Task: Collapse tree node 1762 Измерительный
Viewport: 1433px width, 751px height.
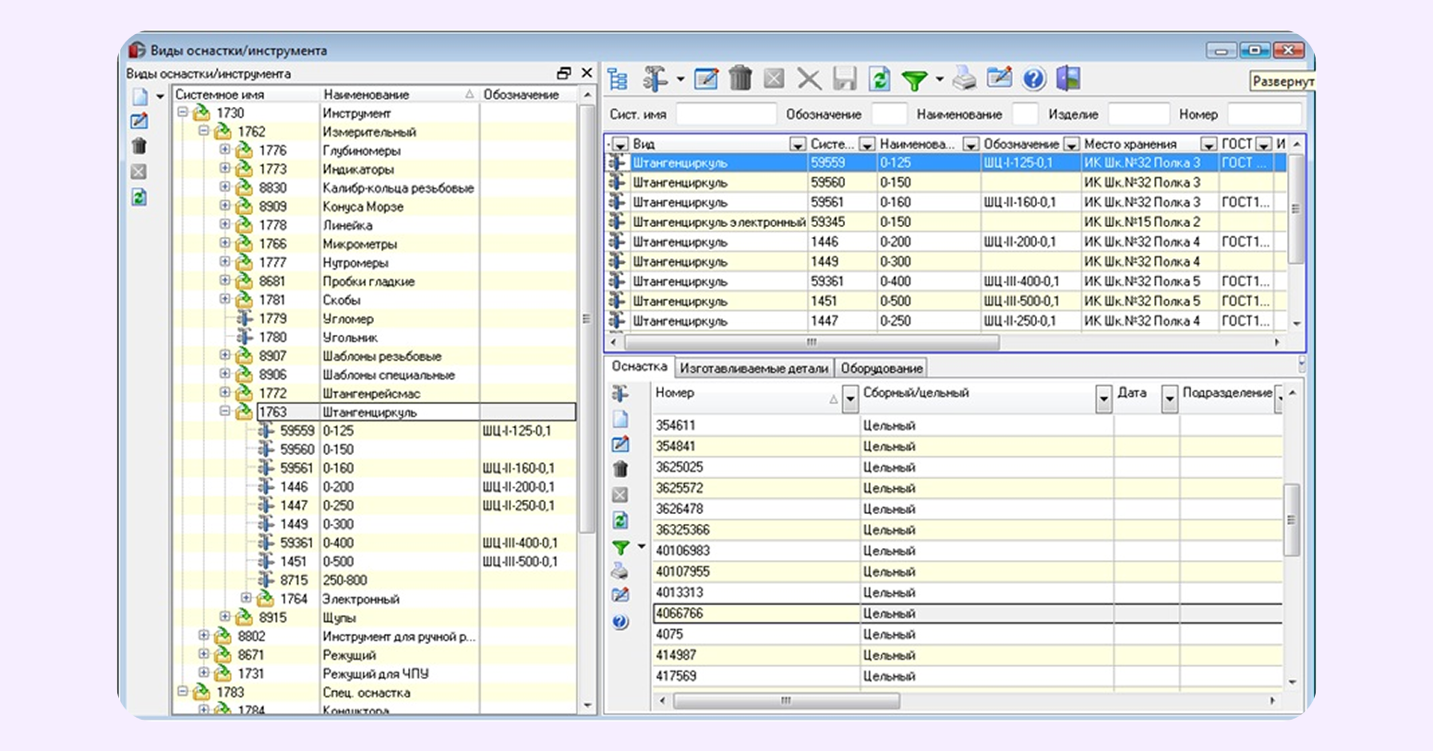Action: 204,131
